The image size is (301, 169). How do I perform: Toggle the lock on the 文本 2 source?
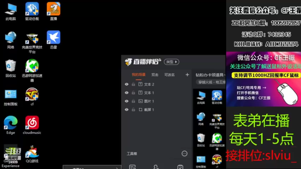tap(133, 84)
